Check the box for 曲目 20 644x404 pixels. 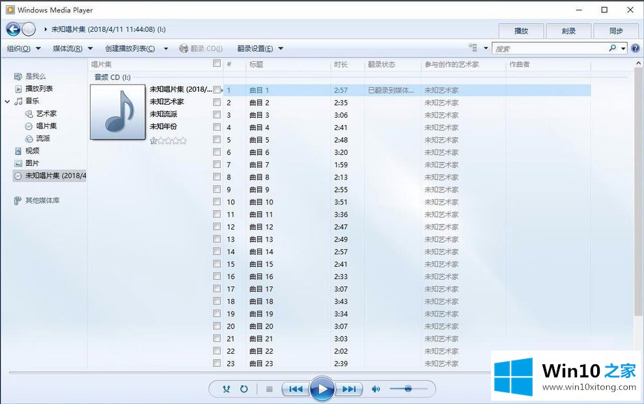coord(217,326)
